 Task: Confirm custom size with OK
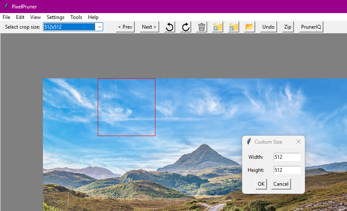point(261,184)
